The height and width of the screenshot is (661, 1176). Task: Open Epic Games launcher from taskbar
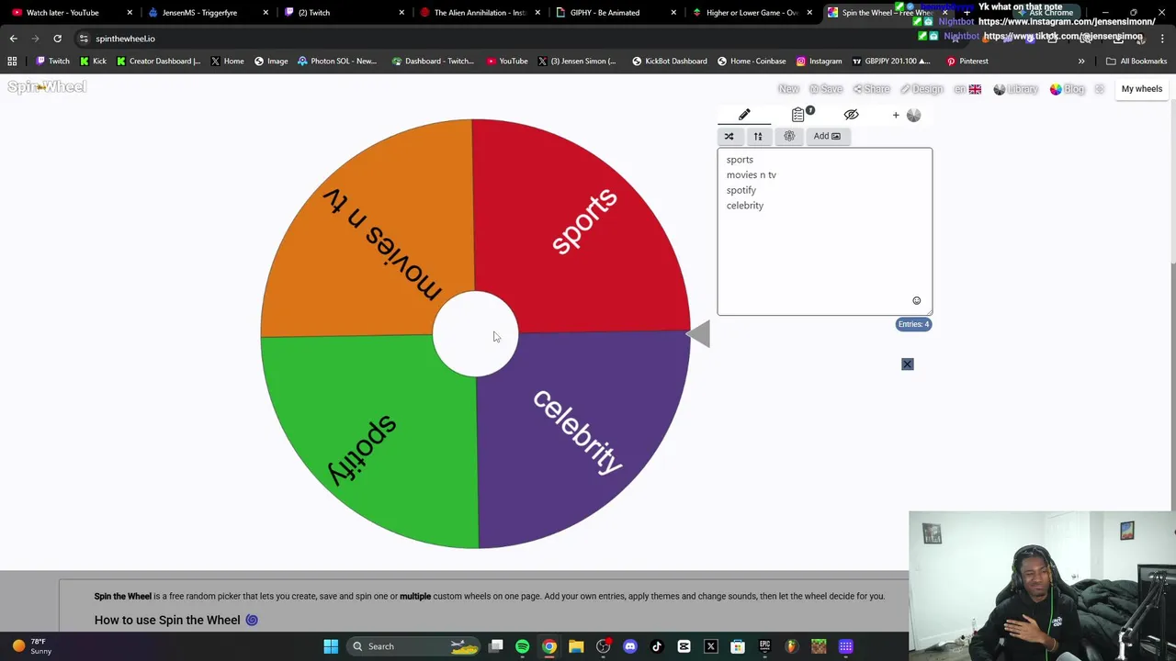pos(764,646)
